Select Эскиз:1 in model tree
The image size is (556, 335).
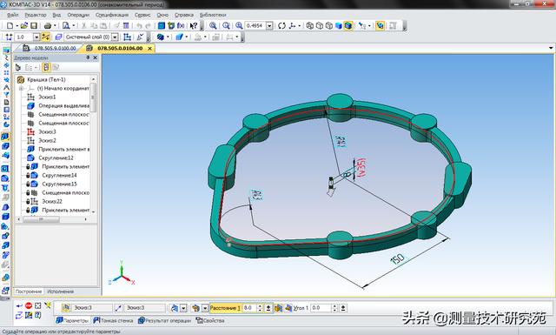coord(47,97)
